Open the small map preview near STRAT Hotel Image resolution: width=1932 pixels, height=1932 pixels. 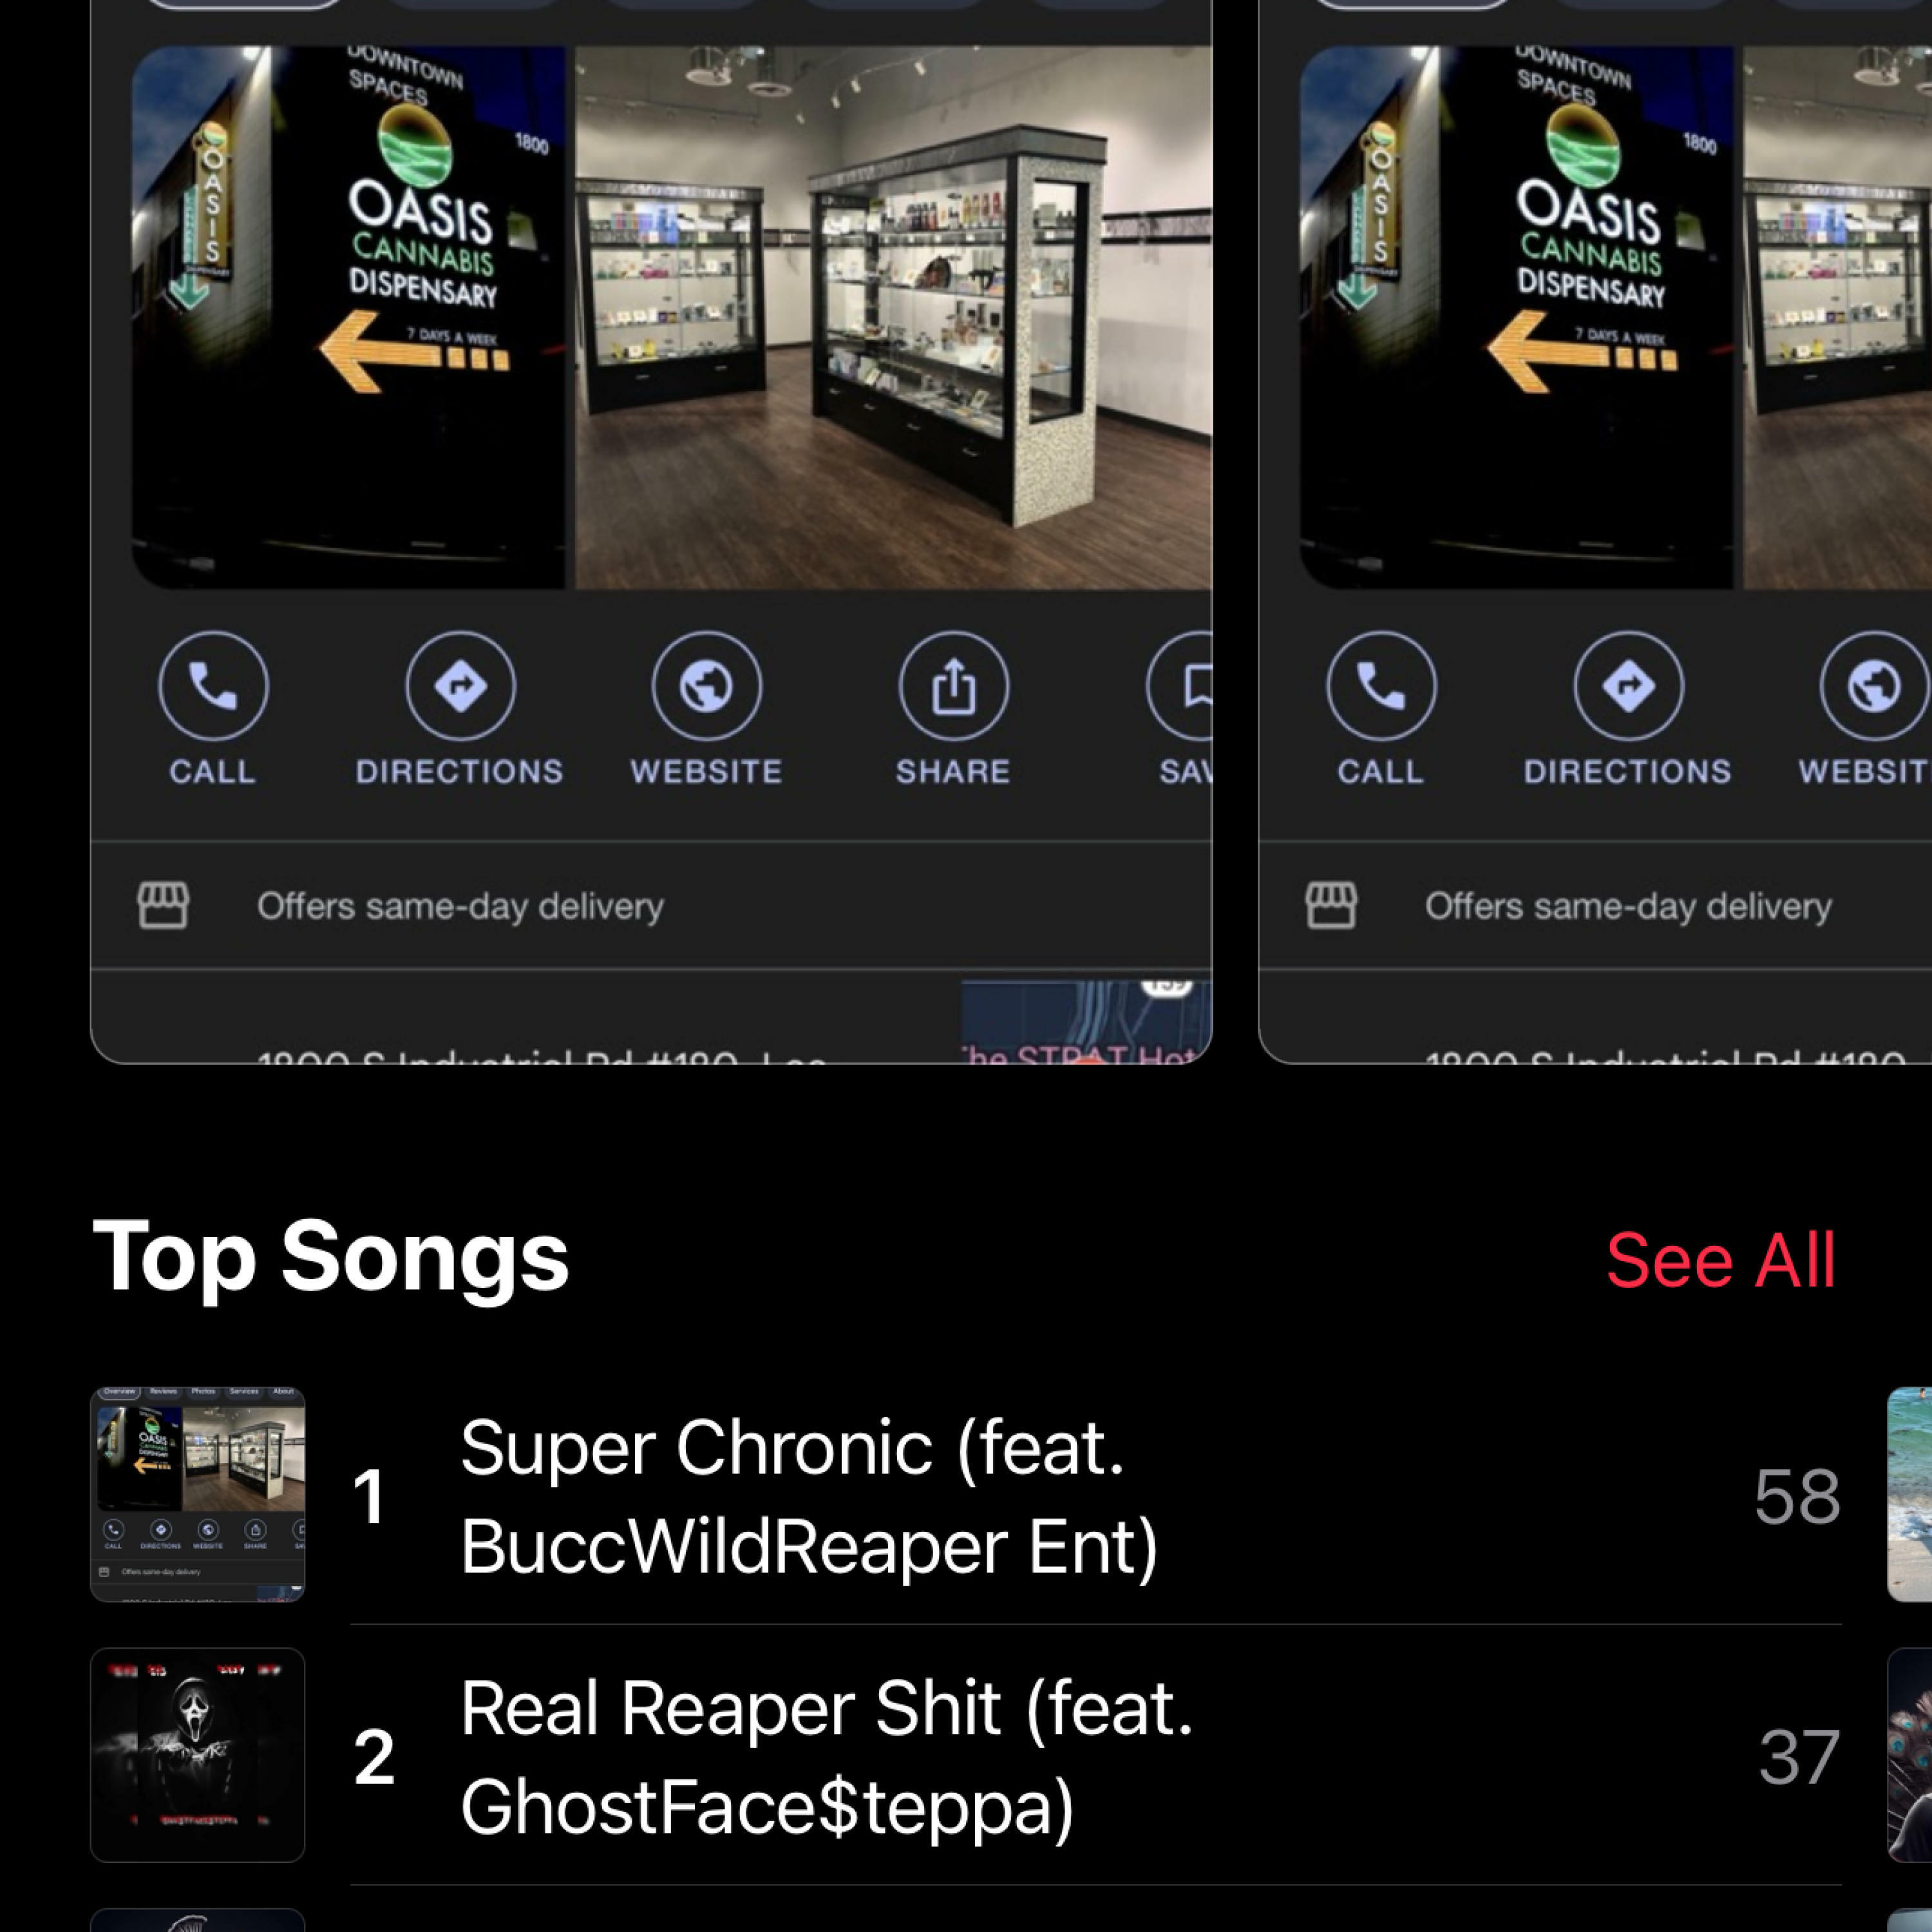(x=1086, y=1021)
